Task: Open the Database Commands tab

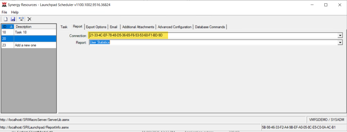Action: pos(210,27)
